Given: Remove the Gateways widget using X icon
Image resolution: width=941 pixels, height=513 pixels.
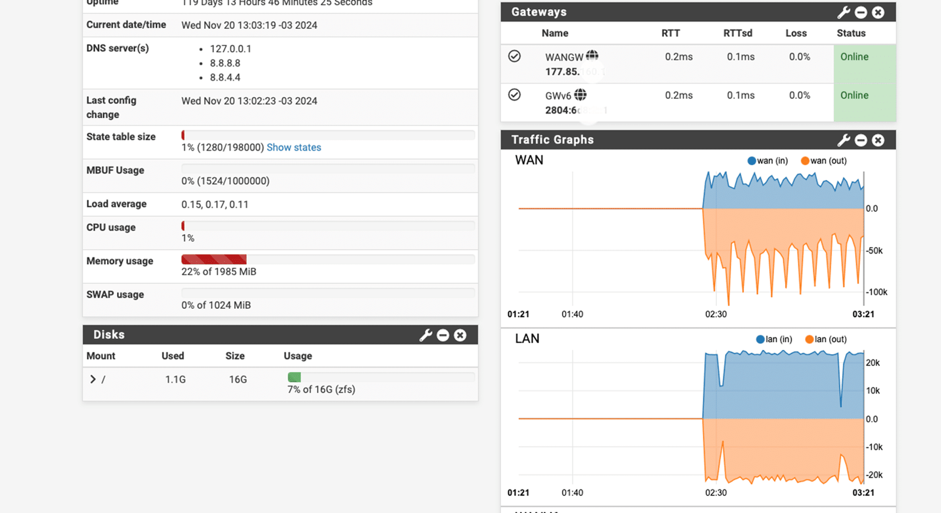Looking at the screenshot, I should coord(878,12).
